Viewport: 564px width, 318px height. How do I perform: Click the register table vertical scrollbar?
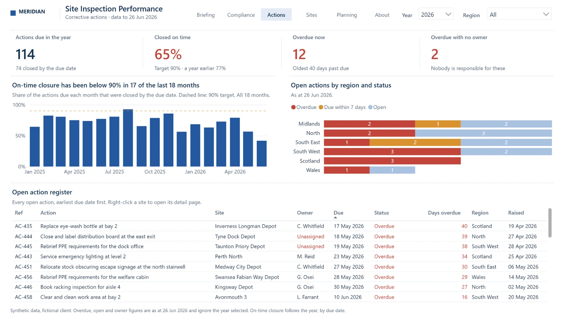(x=550, y=223)
